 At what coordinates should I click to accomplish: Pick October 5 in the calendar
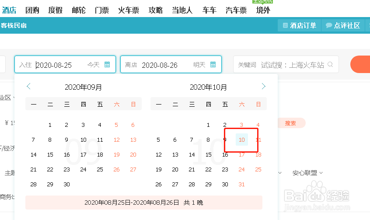coord(158,140)
